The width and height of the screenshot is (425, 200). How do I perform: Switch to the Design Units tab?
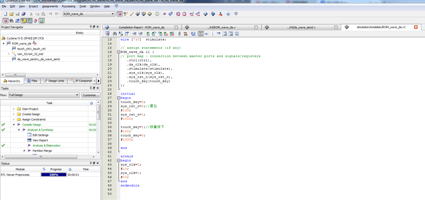tap(54, 81)
